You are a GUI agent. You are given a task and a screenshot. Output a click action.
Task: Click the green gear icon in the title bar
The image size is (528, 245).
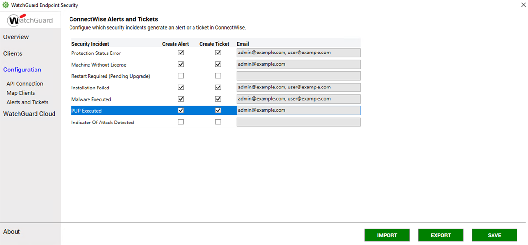[x=6, y=5]
